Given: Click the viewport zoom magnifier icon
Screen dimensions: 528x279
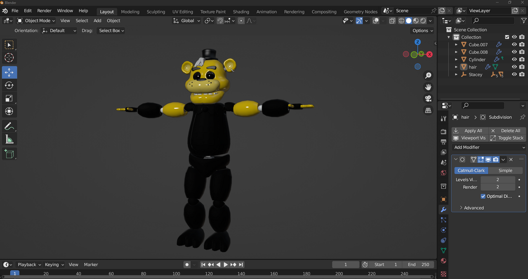Looking at the screenshot, I should pos(428,76).
